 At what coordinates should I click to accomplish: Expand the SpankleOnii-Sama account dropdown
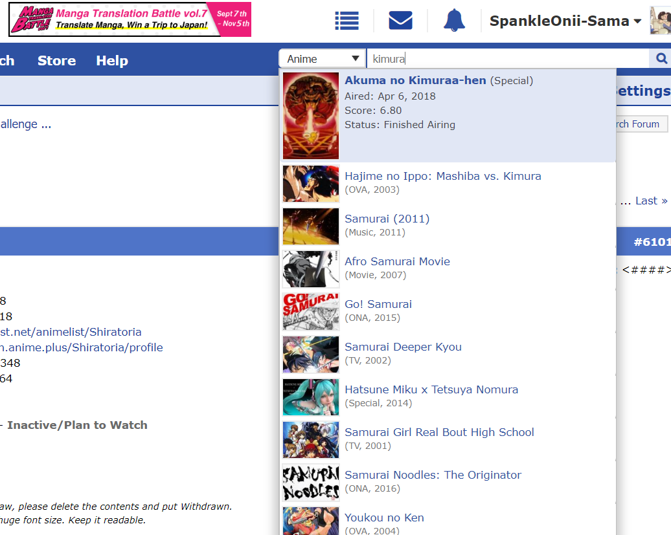(x=565, y=21)
